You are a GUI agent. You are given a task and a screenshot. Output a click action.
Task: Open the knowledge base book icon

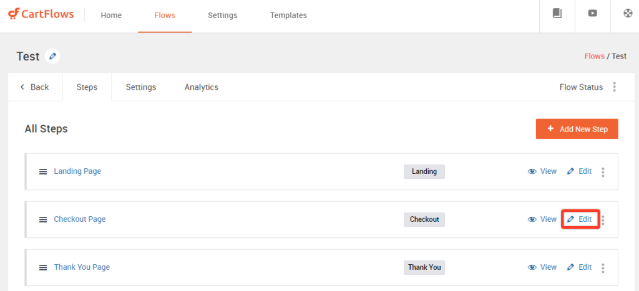tap(557, 14)
